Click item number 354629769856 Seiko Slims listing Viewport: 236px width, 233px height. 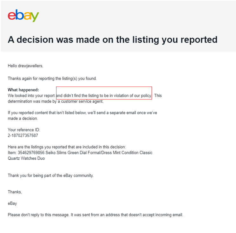point(80,153)
